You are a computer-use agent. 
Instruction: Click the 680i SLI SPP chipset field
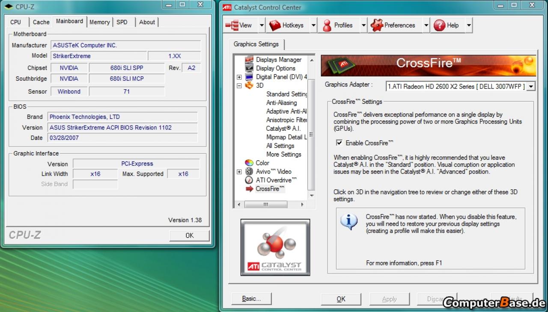[x=127, y=68]
